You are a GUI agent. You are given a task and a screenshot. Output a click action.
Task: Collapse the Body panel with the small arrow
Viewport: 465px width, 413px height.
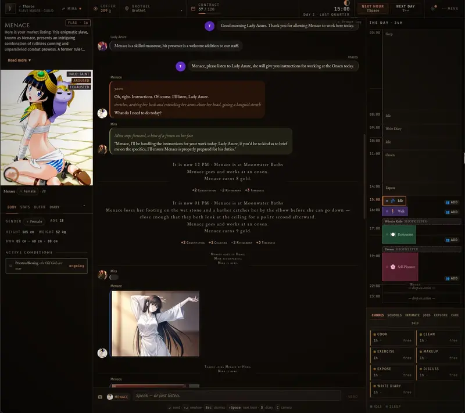click(x=84, y=206)
